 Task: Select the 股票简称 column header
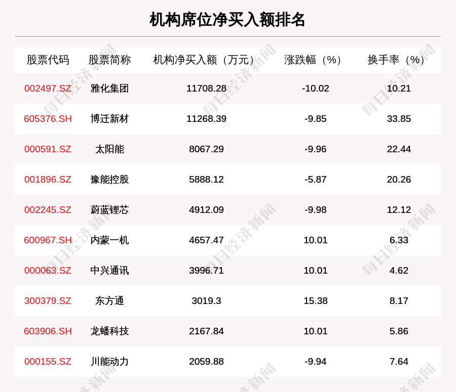tap(109, 60)
